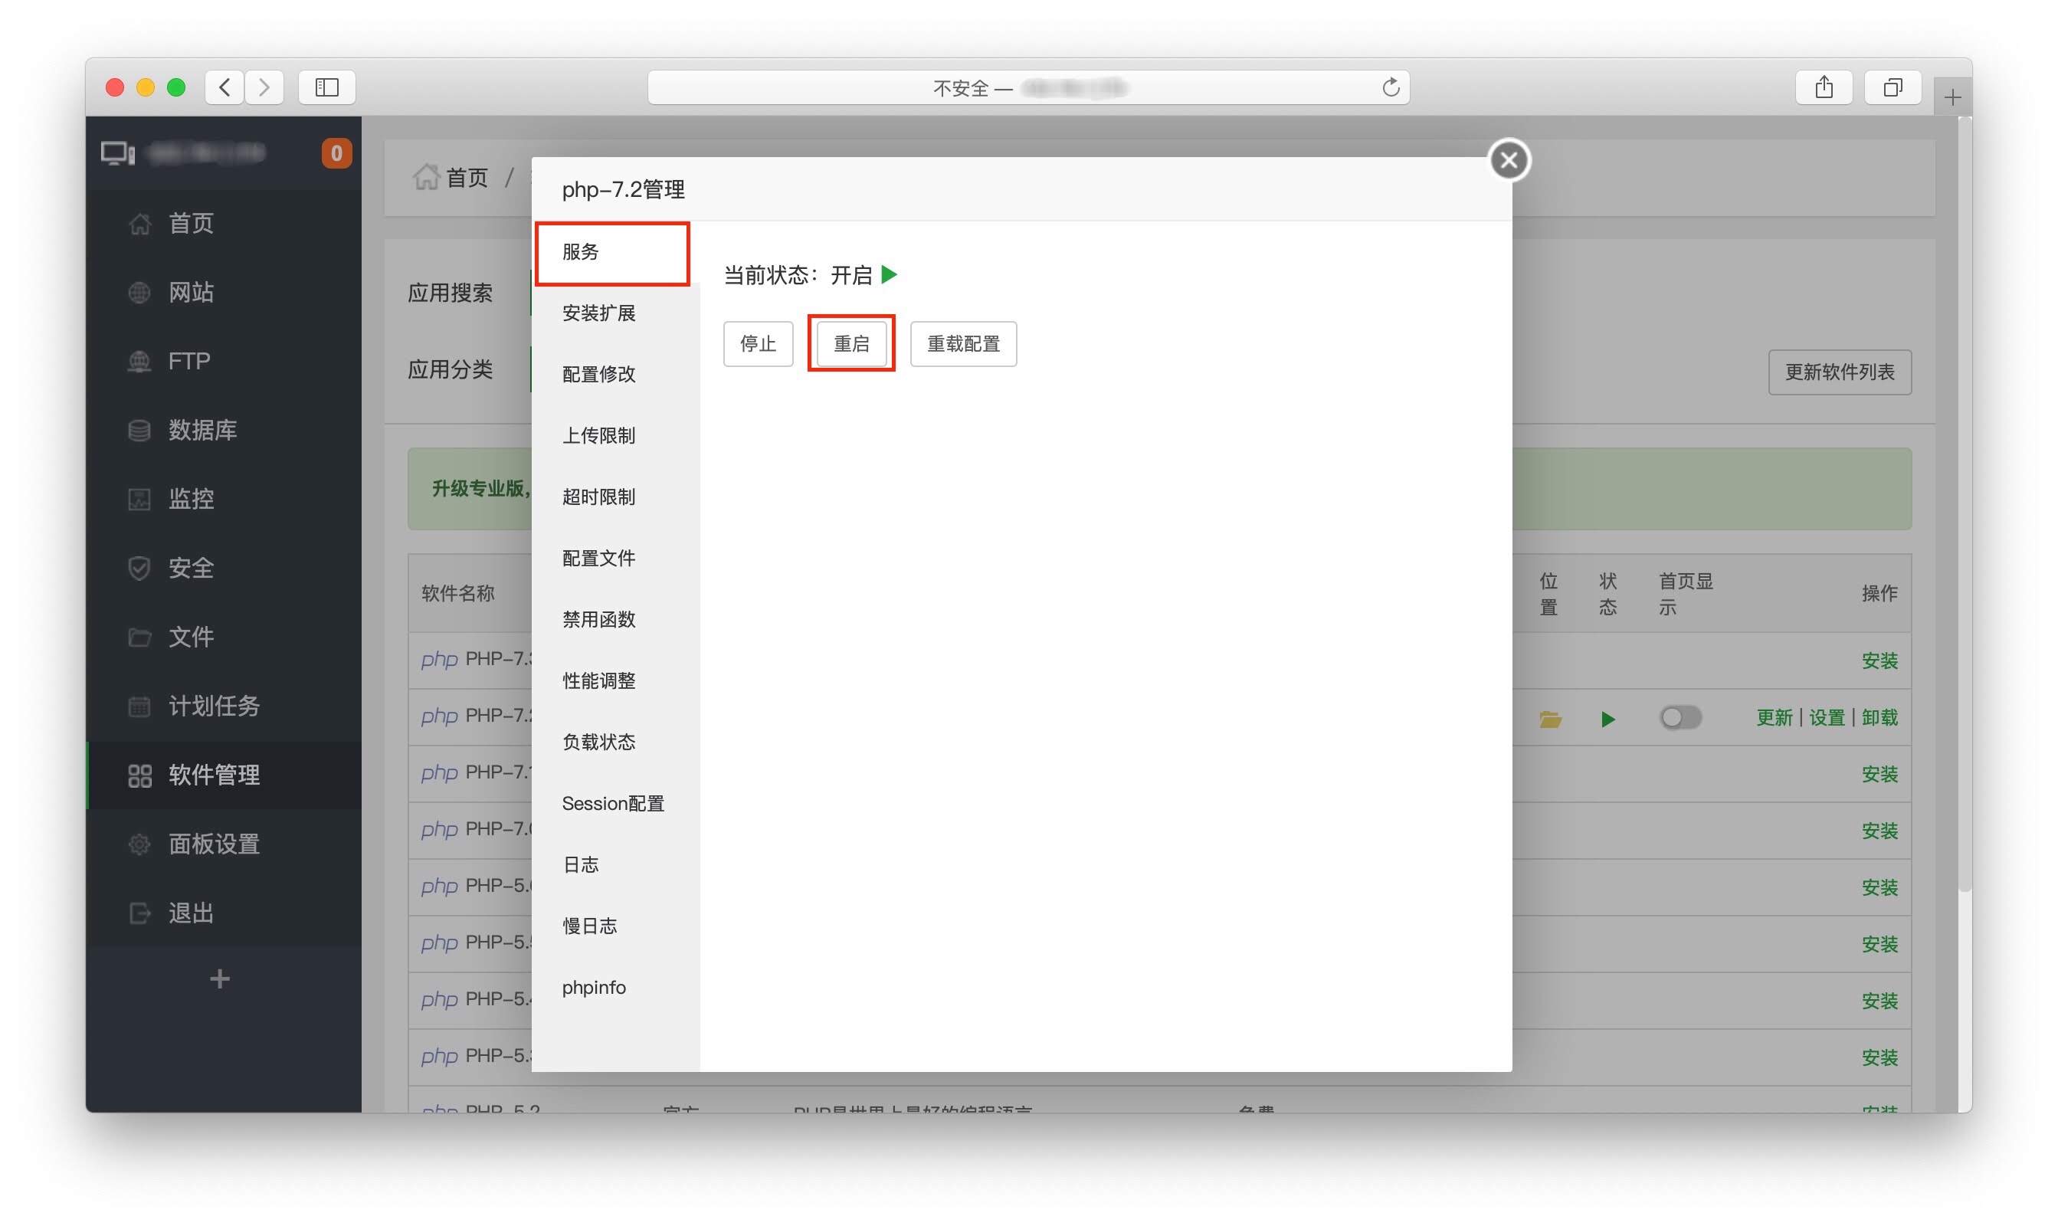The image size is (2058, 1226).
Task: Go back with Safari back arrow
Action: point(224,87)
